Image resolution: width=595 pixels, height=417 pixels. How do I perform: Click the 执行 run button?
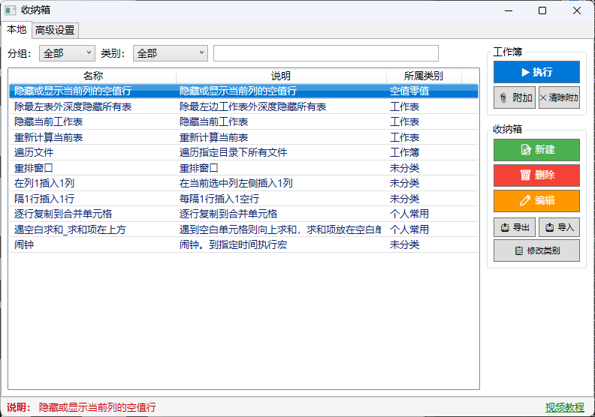536,72
